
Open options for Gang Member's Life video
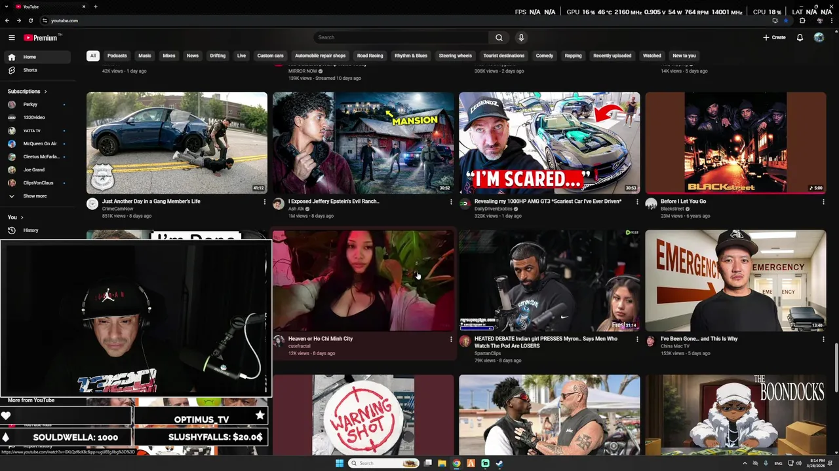tap(265, 202)
